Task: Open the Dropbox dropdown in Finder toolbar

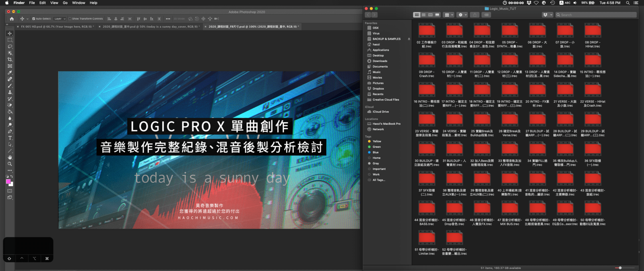Action: (547, 15)
